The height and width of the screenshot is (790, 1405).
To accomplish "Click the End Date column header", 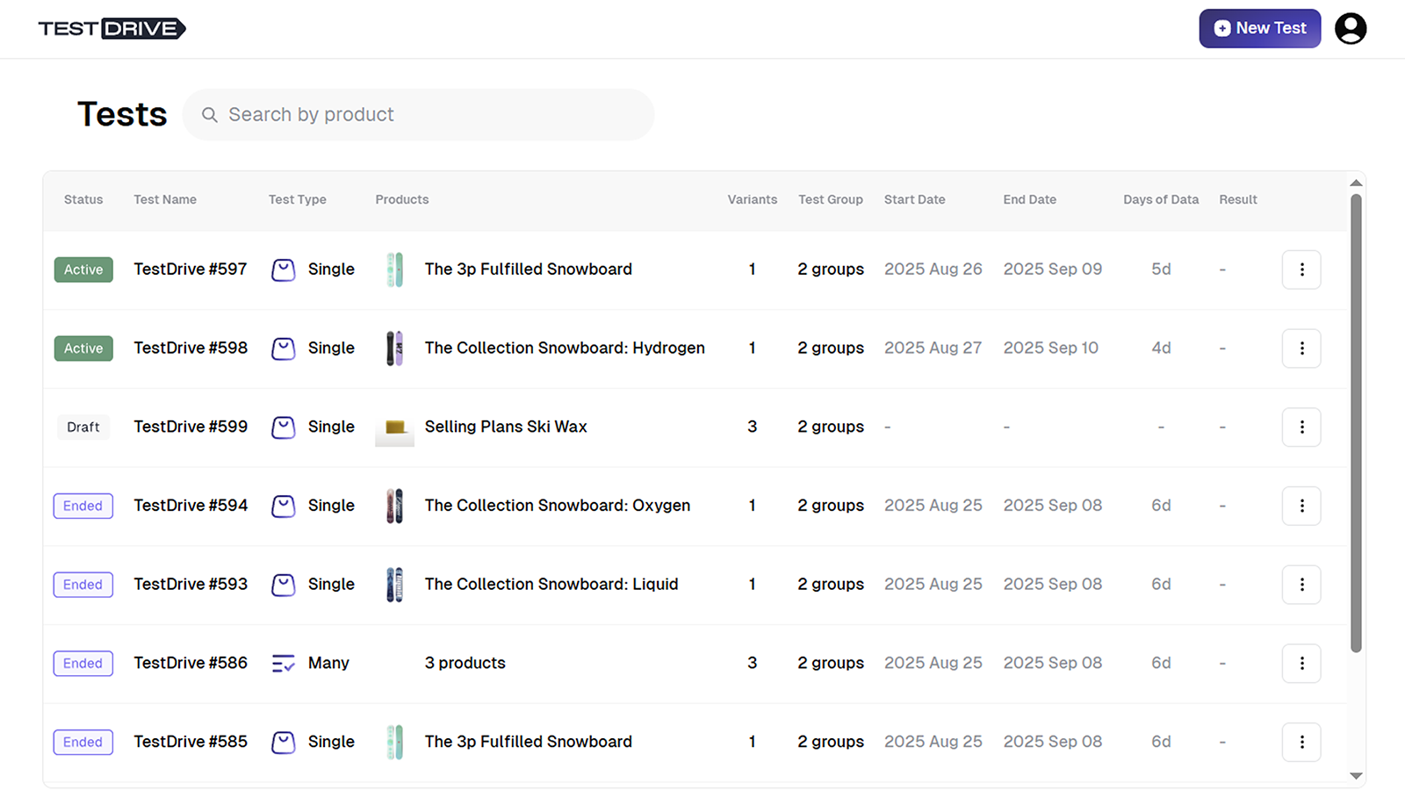I will pos(1030,199).
